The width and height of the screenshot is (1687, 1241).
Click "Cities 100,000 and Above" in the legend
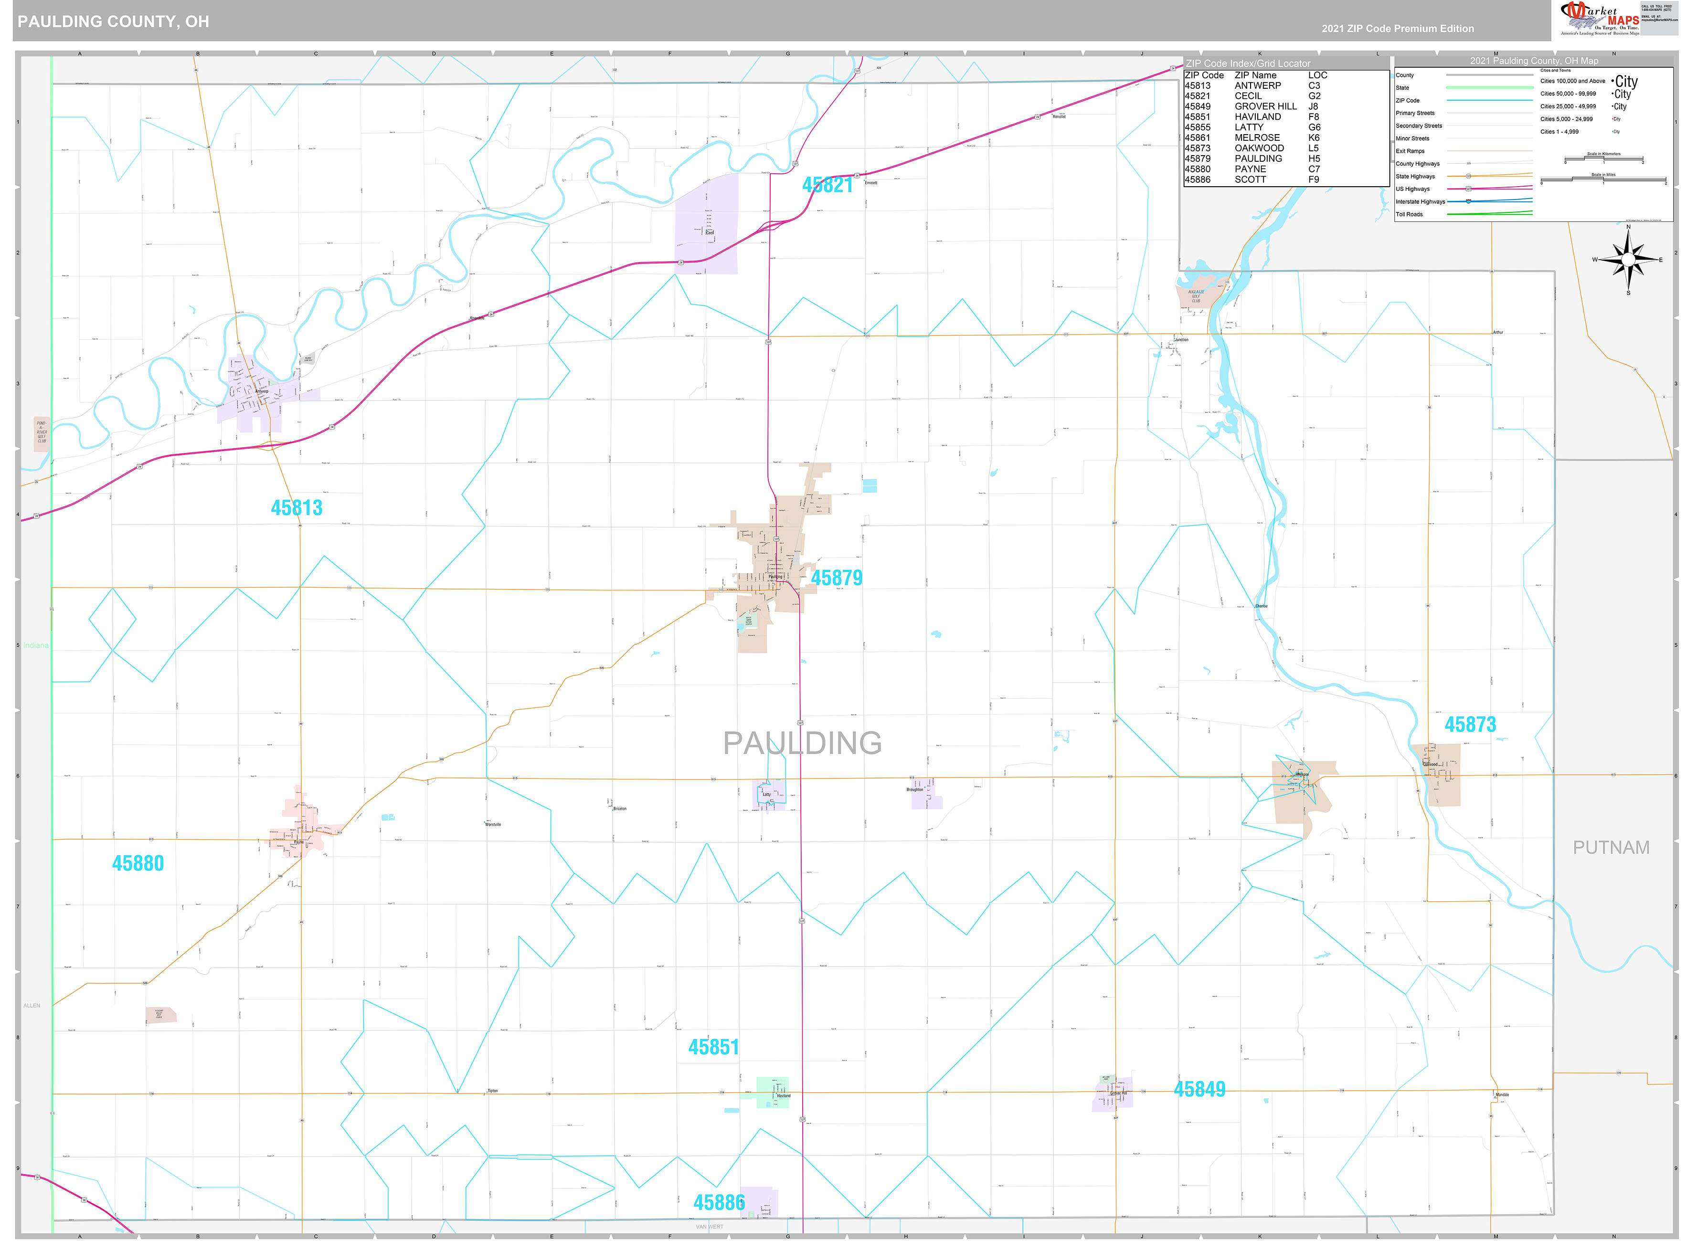tap(1572, 81)
